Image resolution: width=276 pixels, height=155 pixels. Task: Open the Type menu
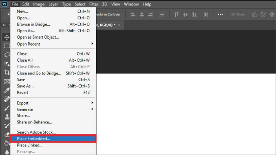(x=66, y=4)
